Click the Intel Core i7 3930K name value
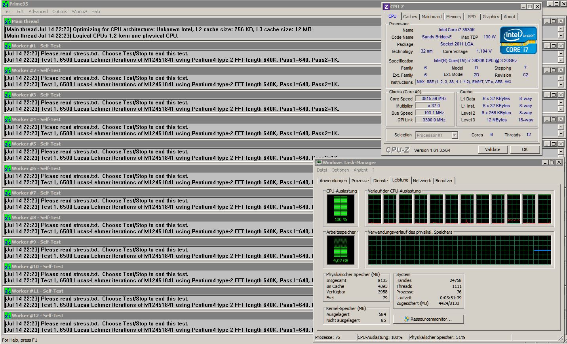This screenshot has height=344, width=567. 457,30
